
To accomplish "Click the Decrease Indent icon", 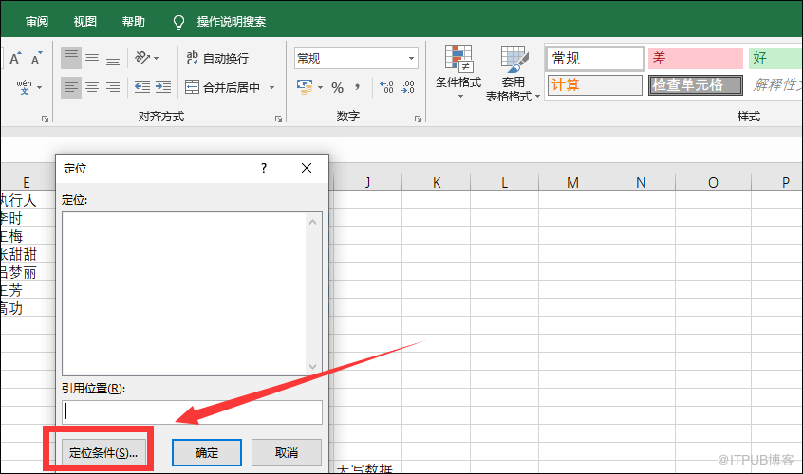I will point(142,87).
